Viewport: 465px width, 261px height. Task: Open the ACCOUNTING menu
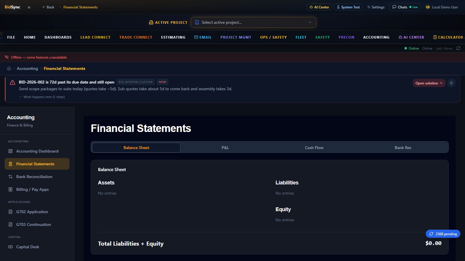pyautogui.click(x=376, y=37)
